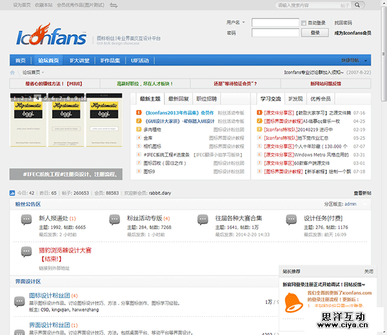This screenshot has width=387, height=335.
Task: Click the 设计任务 forum bubble icon
Action: (291, 221)
